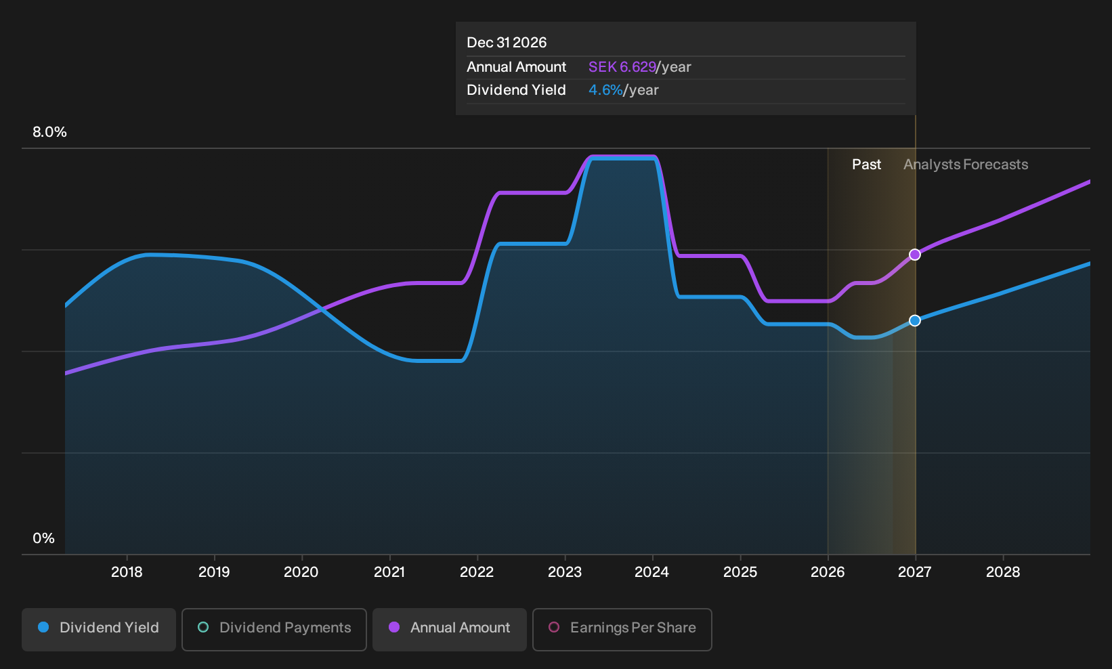The image size is (1112, 669).
Task: Click the 2024 x-axis year label
Action: (651, 572)
